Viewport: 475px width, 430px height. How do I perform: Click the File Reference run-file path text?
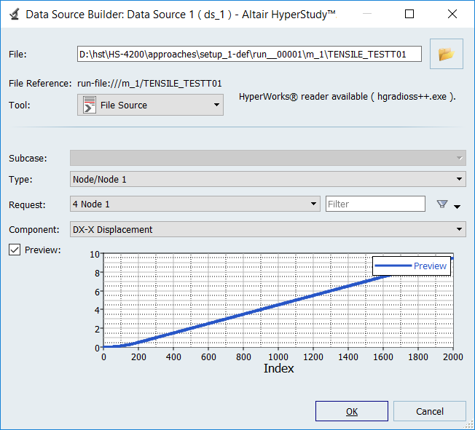tap(149, 83)
